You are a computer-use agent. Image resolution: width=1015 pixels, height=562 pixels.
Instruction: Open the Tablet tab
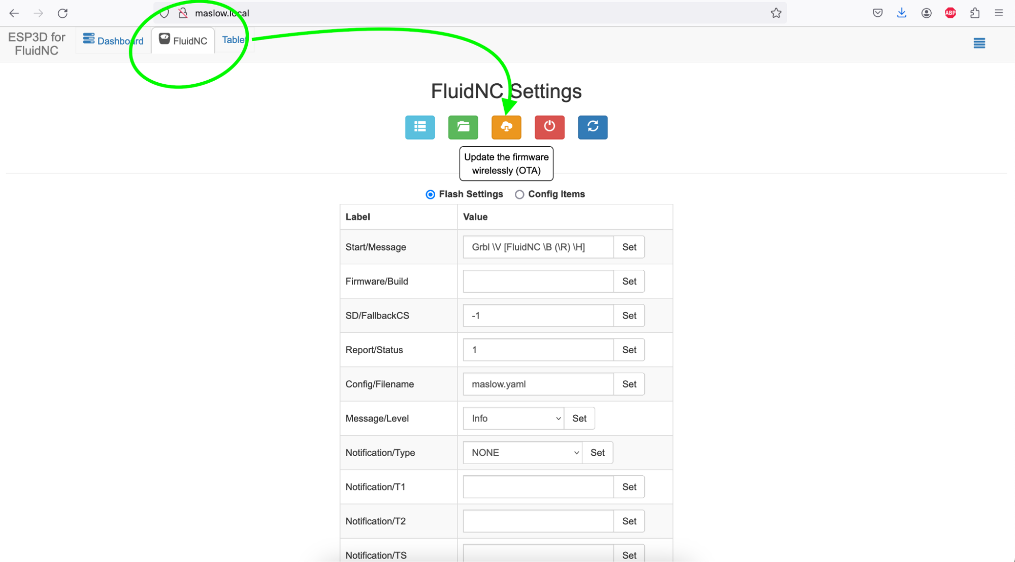(234, 40)
